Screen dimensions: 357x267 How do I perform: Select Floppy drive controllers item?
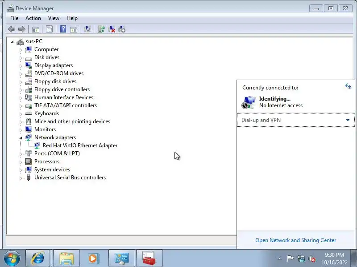click(62, 89)
